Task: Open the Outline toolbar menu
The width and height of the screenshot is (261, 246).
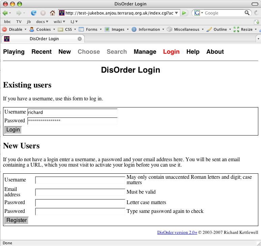Action: click(220, 29)
